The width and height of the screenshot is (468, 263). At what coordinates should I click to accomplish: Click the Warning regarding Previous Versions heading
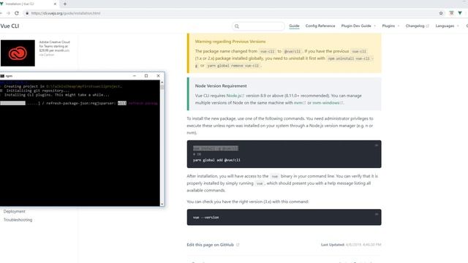pyautogui.click(x=230, y=42)
